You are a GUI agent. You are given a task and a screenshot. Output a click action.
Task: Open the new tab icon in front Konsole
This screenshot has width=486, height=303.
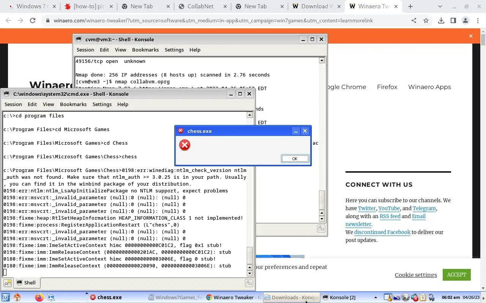coord(7,283)
